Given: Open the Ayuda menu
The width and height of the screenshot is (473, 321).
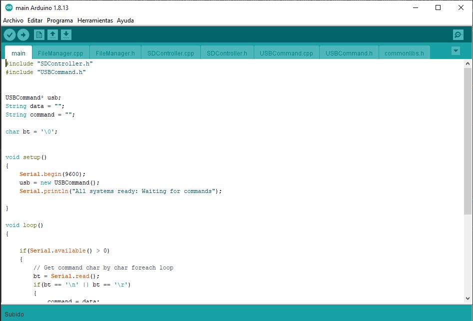Looking at the screenshot, I should (125, 20).
